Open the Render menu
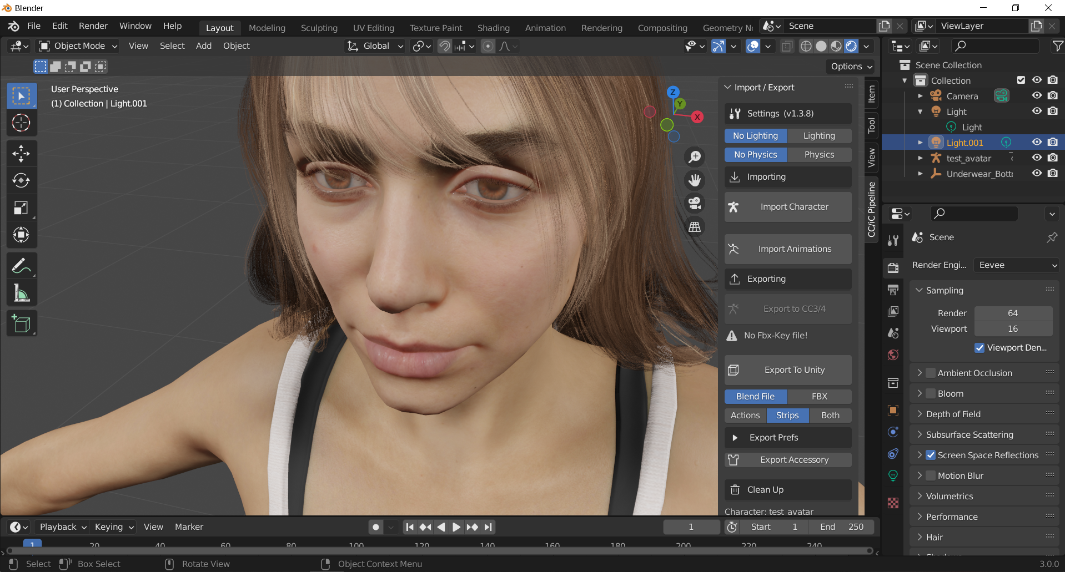Image resolution: width=1065 pixels, height=572 pixels. tap(93, 26)
